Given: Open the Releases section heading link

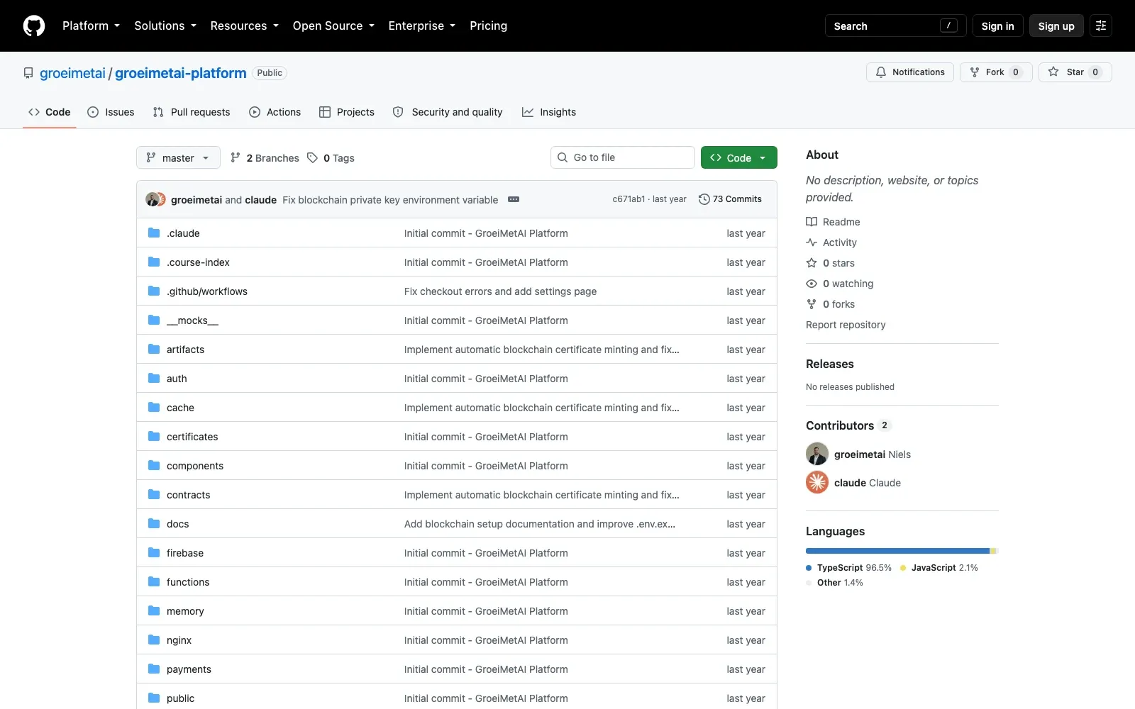Looking at the screenshot, I should (x=830, y=364).
